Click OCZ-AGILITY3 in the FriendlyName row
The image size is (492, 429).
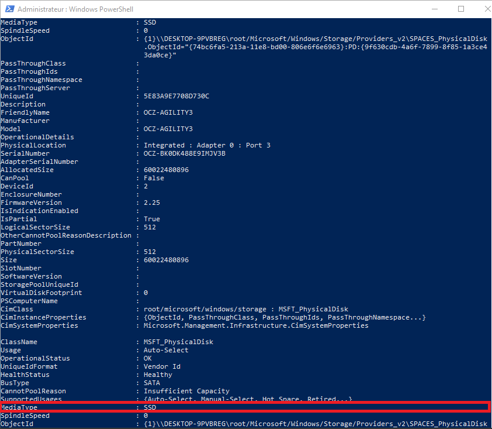(168, 112)
